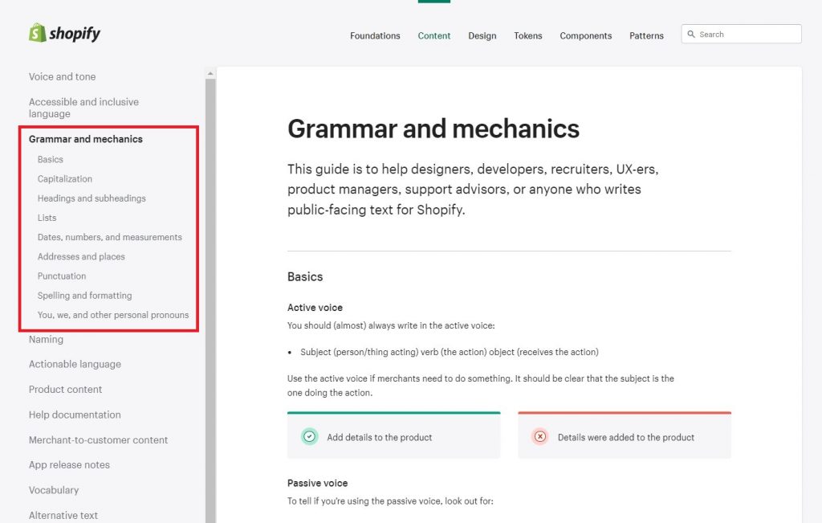Click the scrollbar up arrow
This screenshot has height=523, width=822.
(x=210, y=72)
